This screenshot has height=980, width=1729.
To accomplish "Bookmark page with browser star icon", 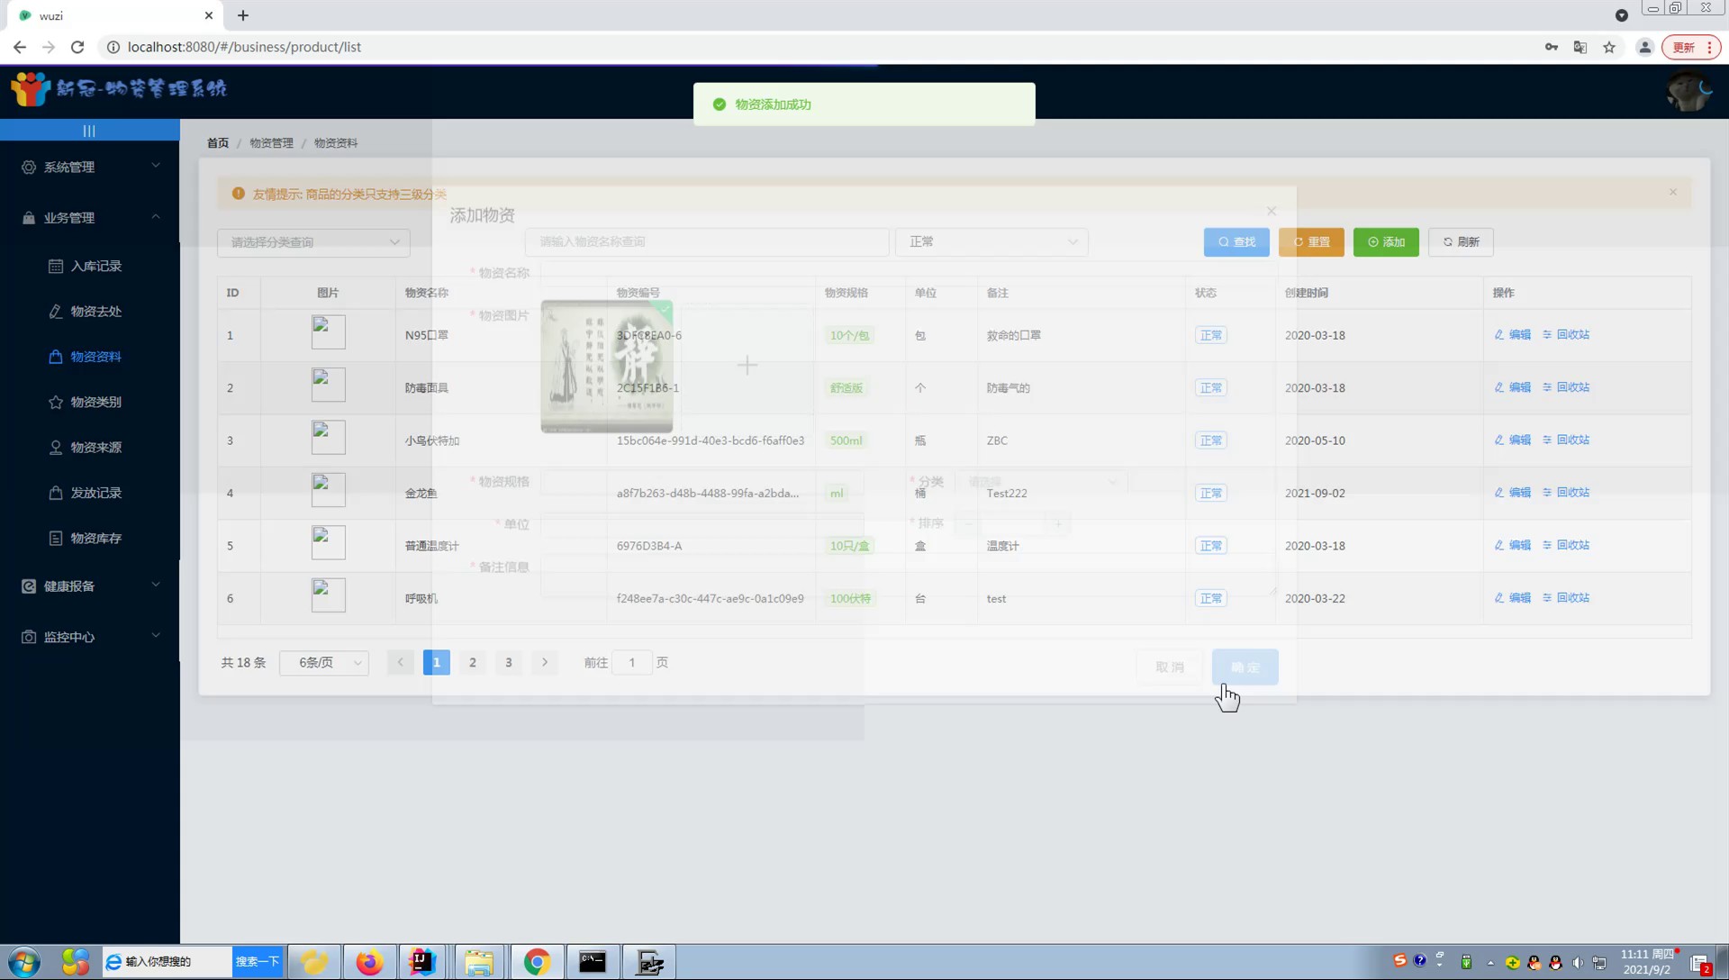I will [x=1609, y=48].
